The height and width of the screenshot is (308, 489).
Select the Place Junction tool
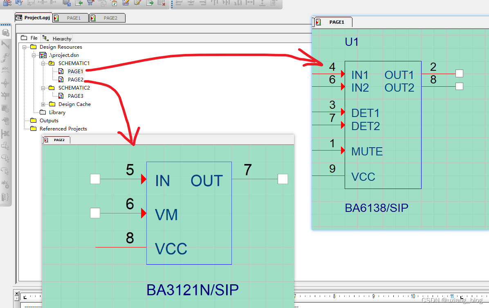pyautogui.click(x=5, y=83)
